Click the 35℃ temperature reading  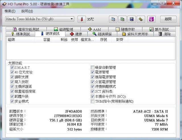point(90,19)
